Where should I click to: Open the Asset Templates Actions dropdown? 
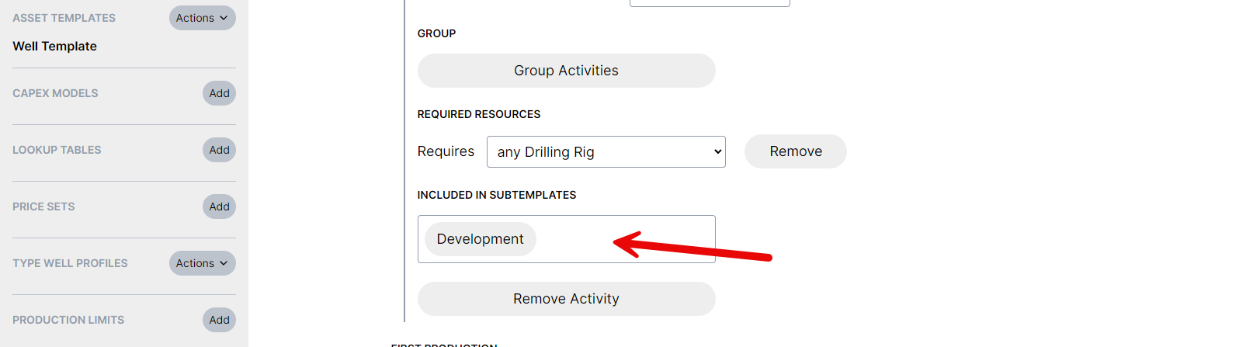click(x=202, y=18)
